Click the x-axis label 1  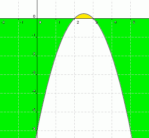tap(59, 22)
